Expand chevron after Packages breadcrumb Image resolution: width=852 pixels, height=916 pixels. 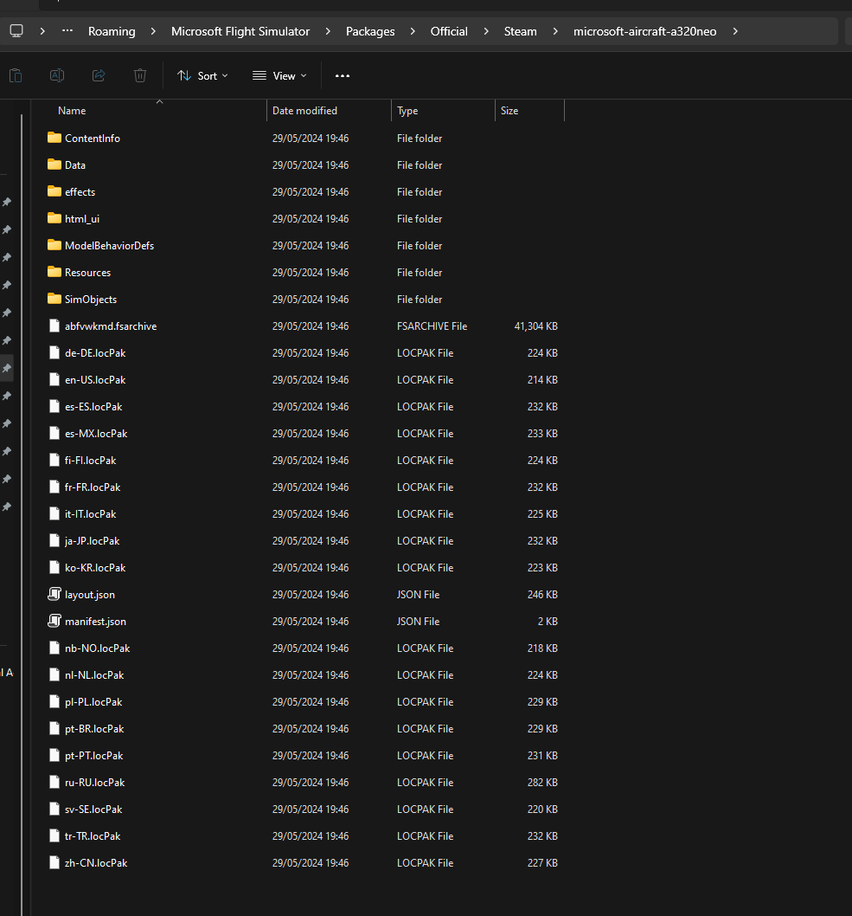point(413,31)
